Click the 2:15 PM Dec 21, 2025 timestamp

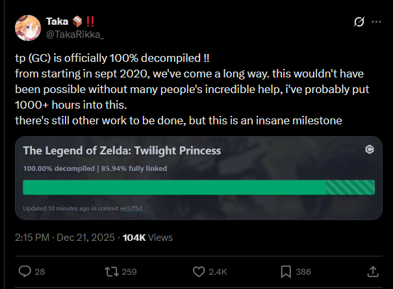(65, 238)
